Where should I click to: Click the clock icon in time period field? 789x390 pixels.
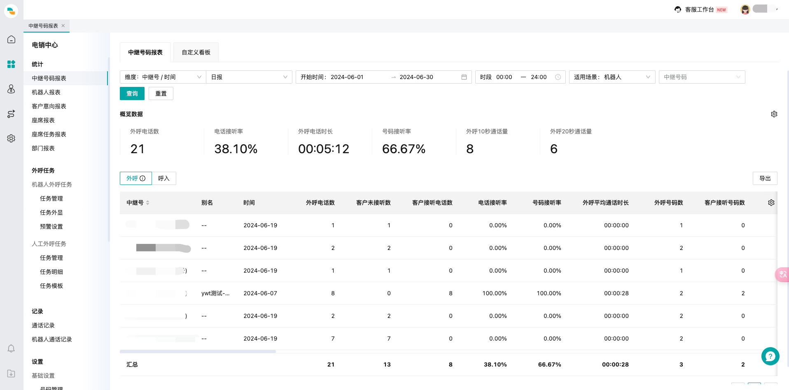558,77
